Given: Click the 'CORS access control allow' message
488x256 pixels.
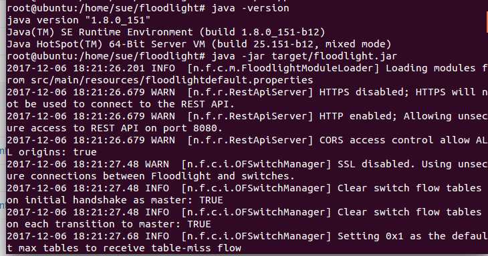Looking at the screenshot, I should [394, 140].
